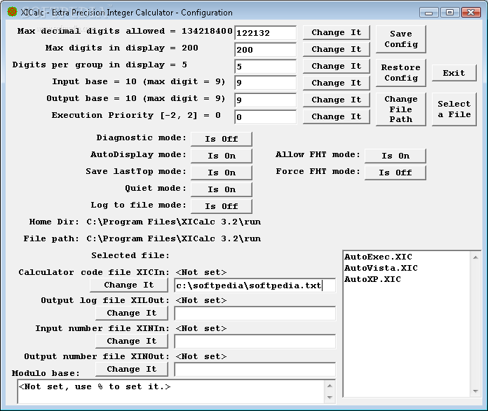Focus the digits per group field
This screenshot has width=488, height=411.
click(x=266, y=67)
